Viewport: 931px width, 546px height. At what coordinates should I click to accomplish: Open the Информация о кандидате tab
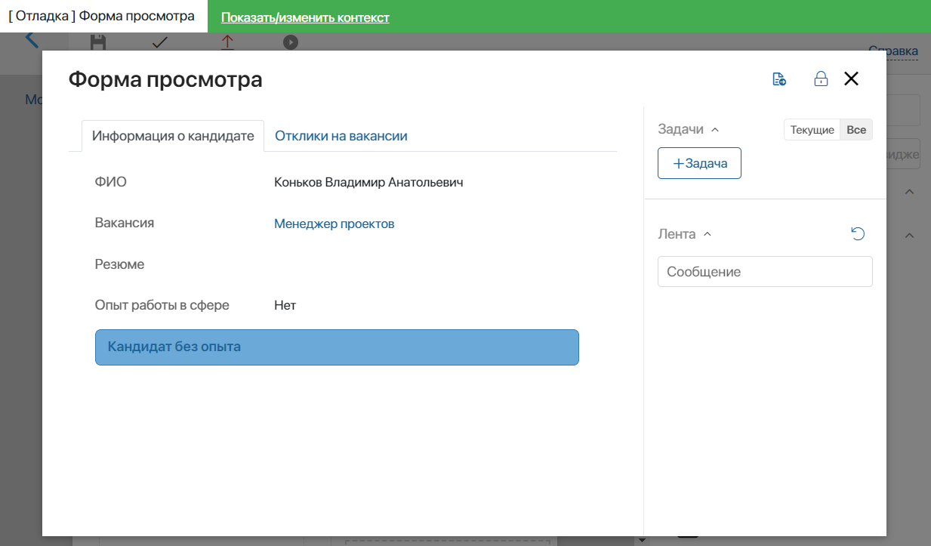[x=173, y=136]
